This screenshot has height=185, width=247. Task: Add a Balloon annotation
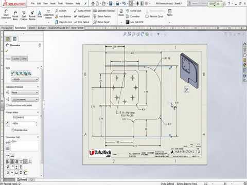tap(61, 11)
